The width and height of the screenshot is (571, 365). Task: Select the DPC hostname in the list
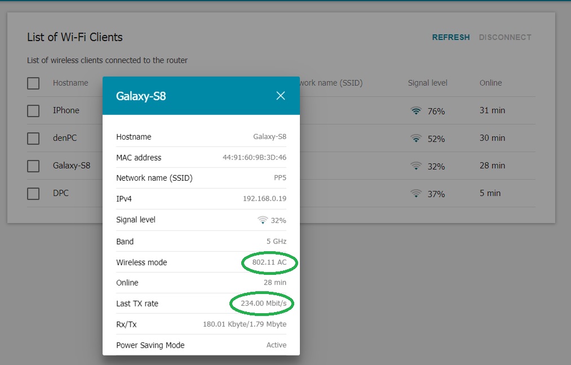(61, 193)
